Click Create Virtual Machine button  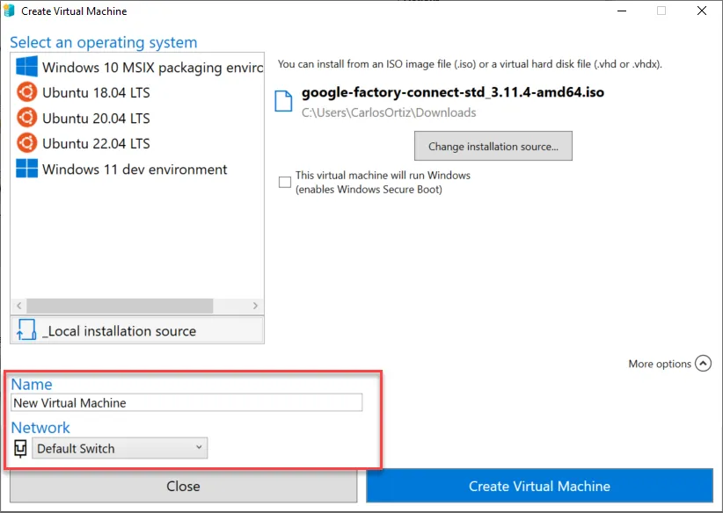[539, 486]
